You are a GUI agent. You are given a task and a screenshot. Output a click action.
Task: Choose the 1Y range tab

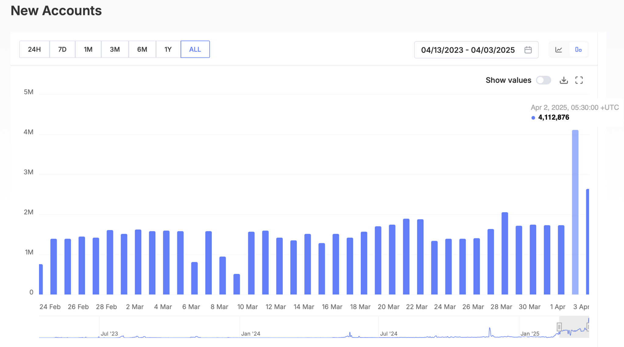(168, 49)
